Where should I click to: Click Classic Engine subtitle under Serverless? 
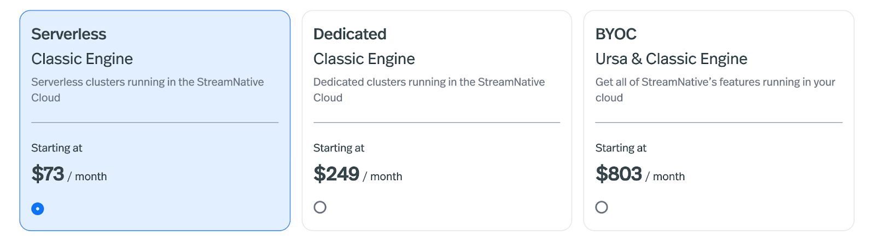click(x=82, y=59)
